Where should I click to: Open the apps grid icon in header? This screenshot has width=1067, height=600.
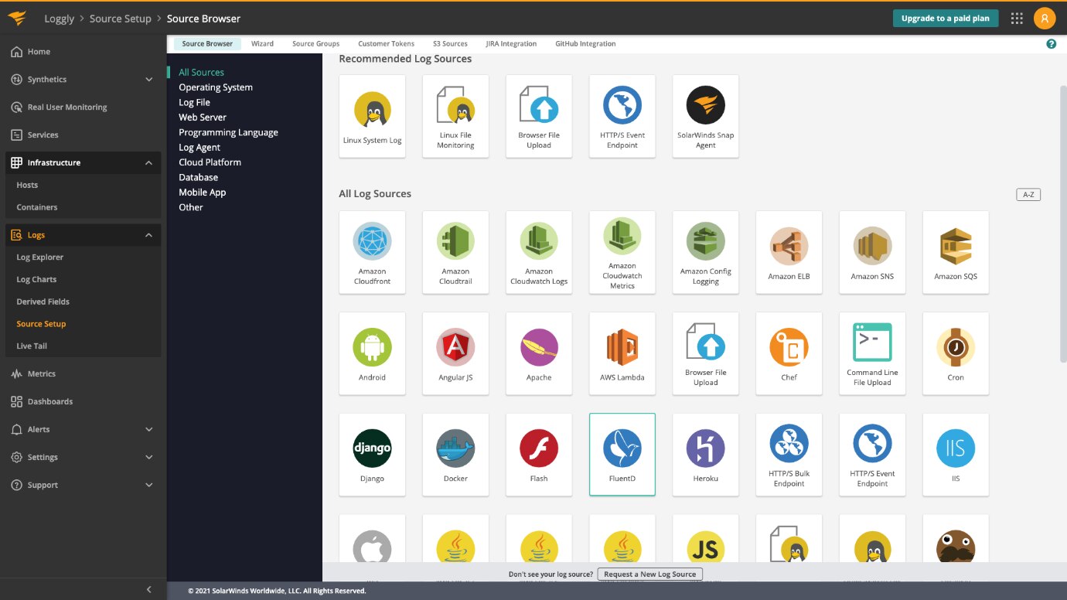click(1017, 19)
